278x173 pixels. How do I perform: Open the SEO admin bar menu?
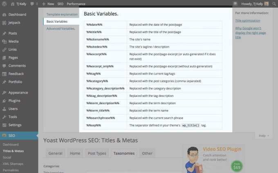[x=60, y=4]
